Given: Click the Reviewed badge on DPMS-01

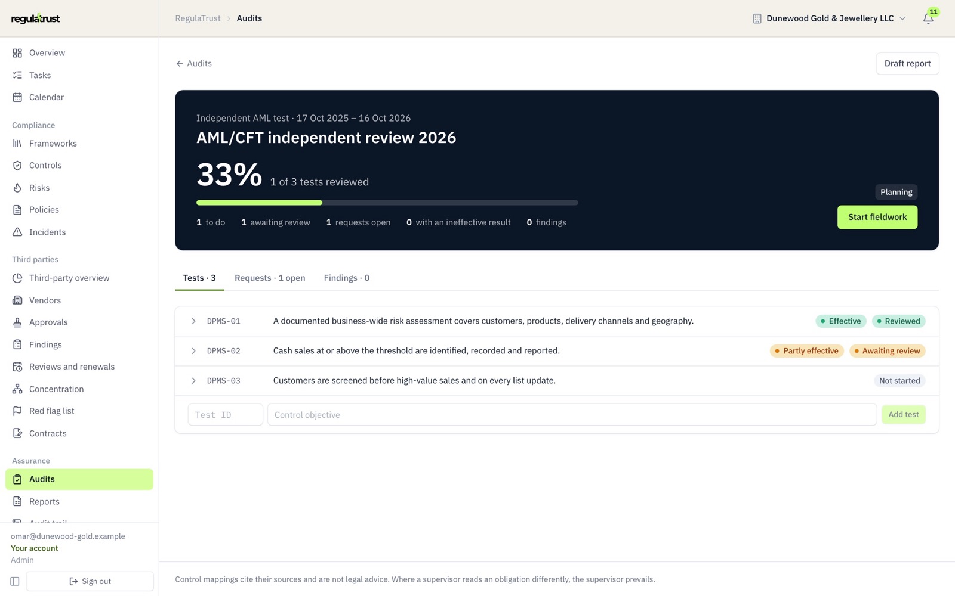Looking at the screenshot, I should click(x=898, y=321).
